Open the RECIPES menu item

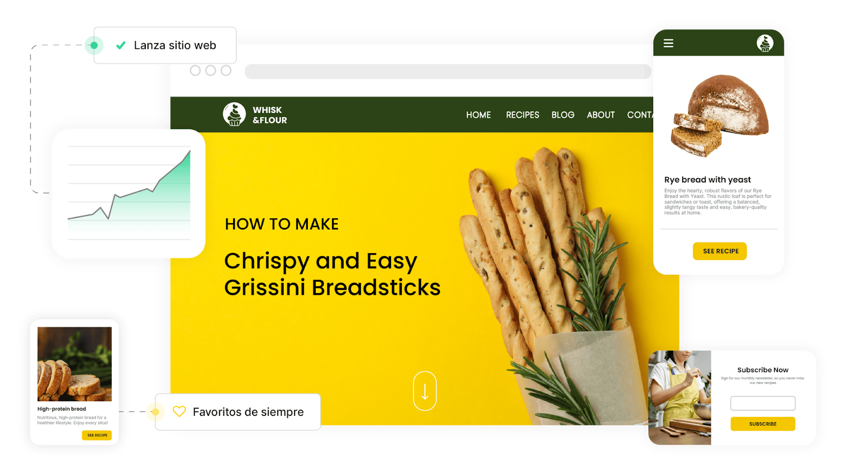point(523,115)
